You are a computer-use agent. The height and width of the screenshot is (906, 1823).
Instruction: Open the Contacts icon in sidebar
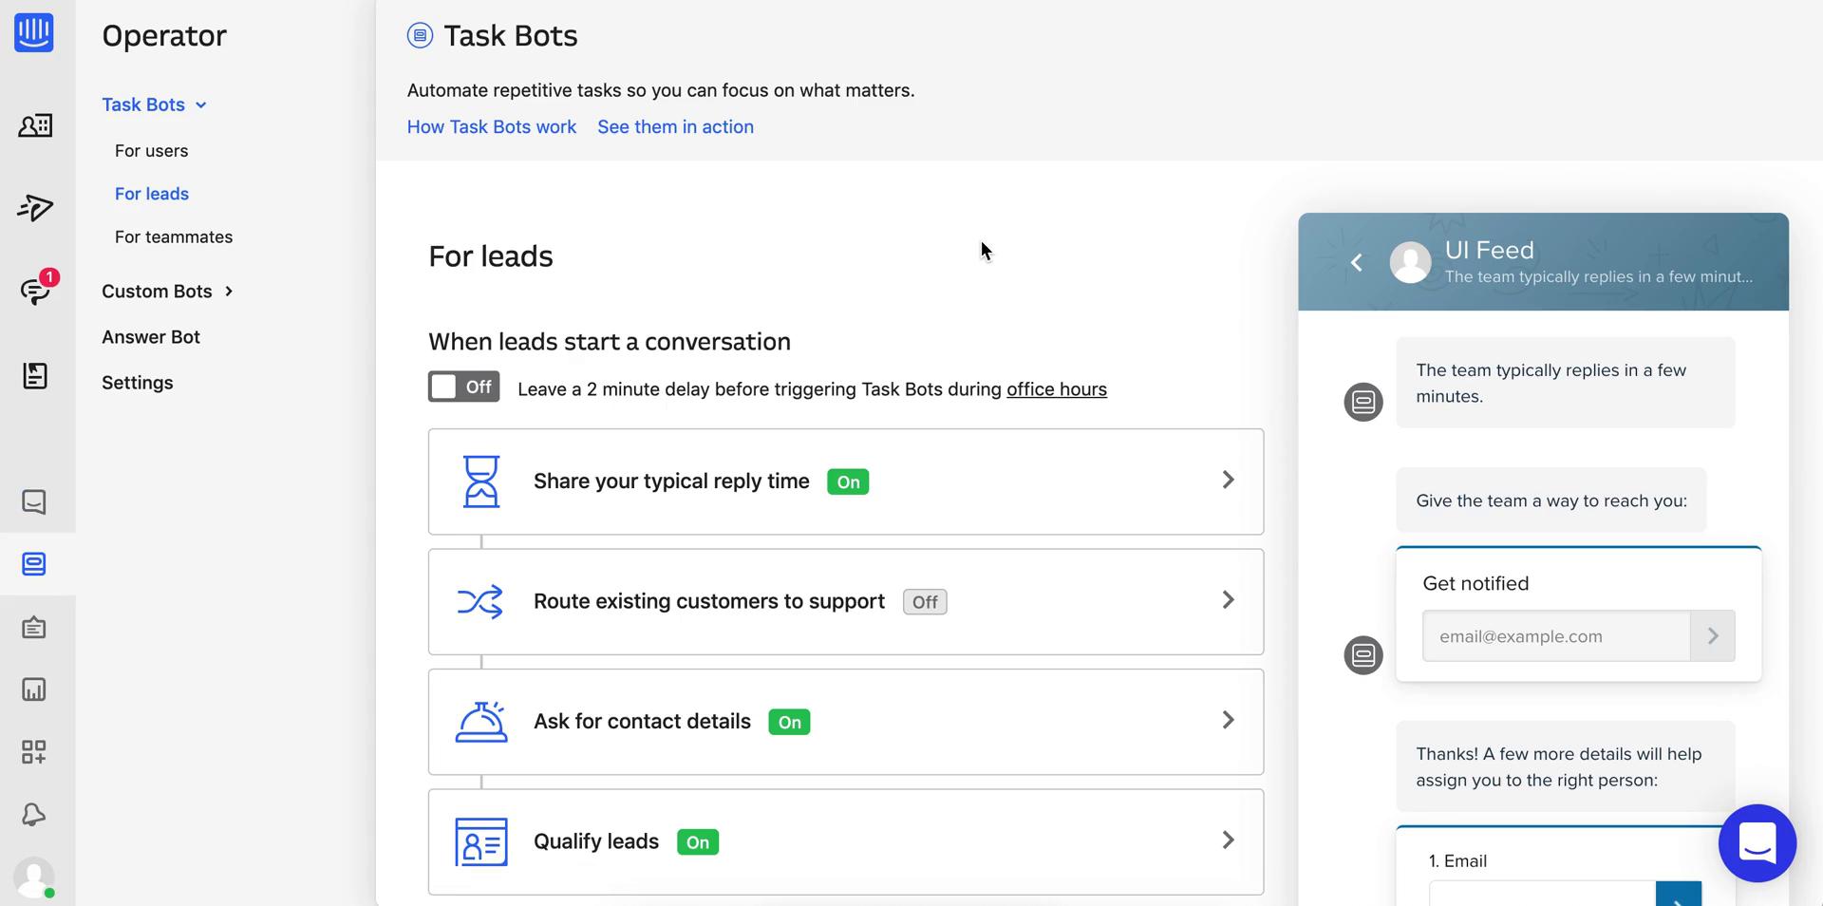[35, 125]
